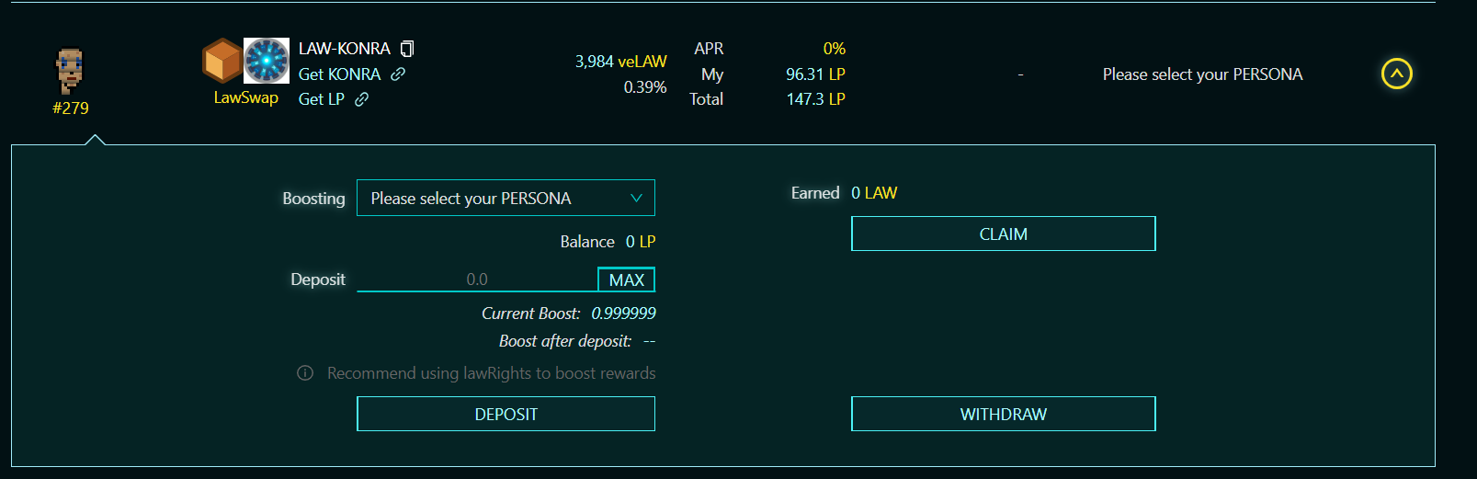Collapse the pool row with yellow chevron
This screenshot has width=1477, height=479.
[1396, 74]
